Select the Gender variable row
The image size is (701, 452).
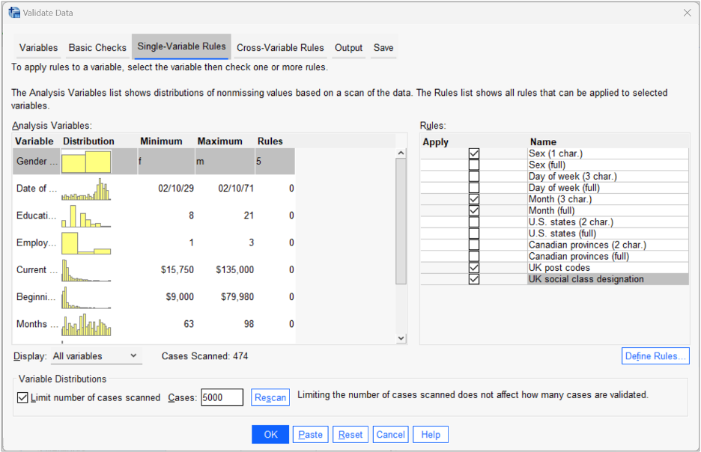click(154, 161)
